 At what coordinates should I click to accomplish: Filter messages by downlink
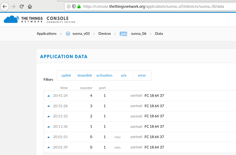[85, 75]
